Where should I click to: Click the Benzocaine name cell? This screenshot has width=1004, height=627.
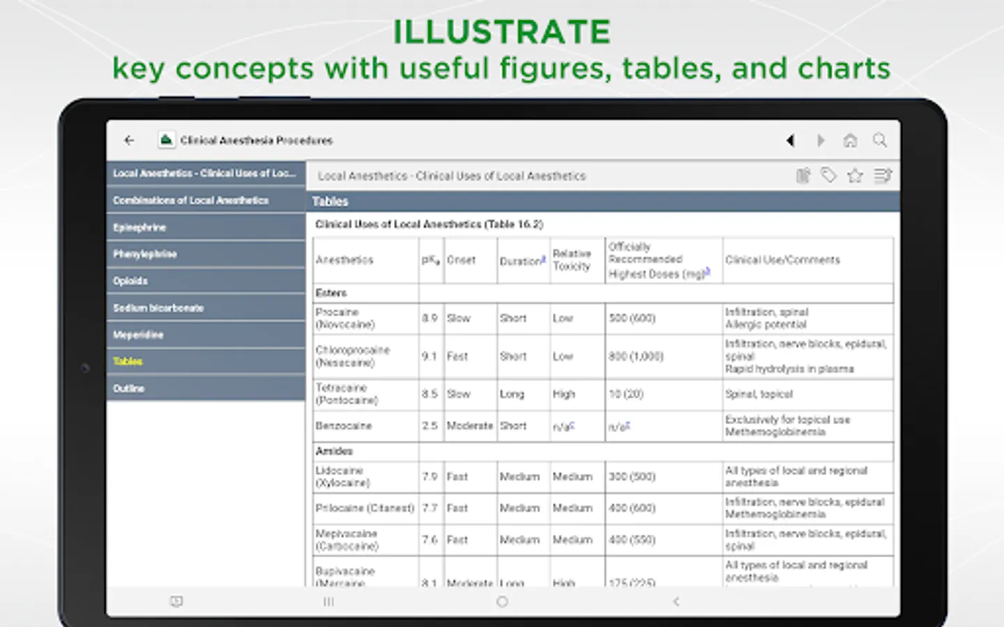click(x=365, y=426)
